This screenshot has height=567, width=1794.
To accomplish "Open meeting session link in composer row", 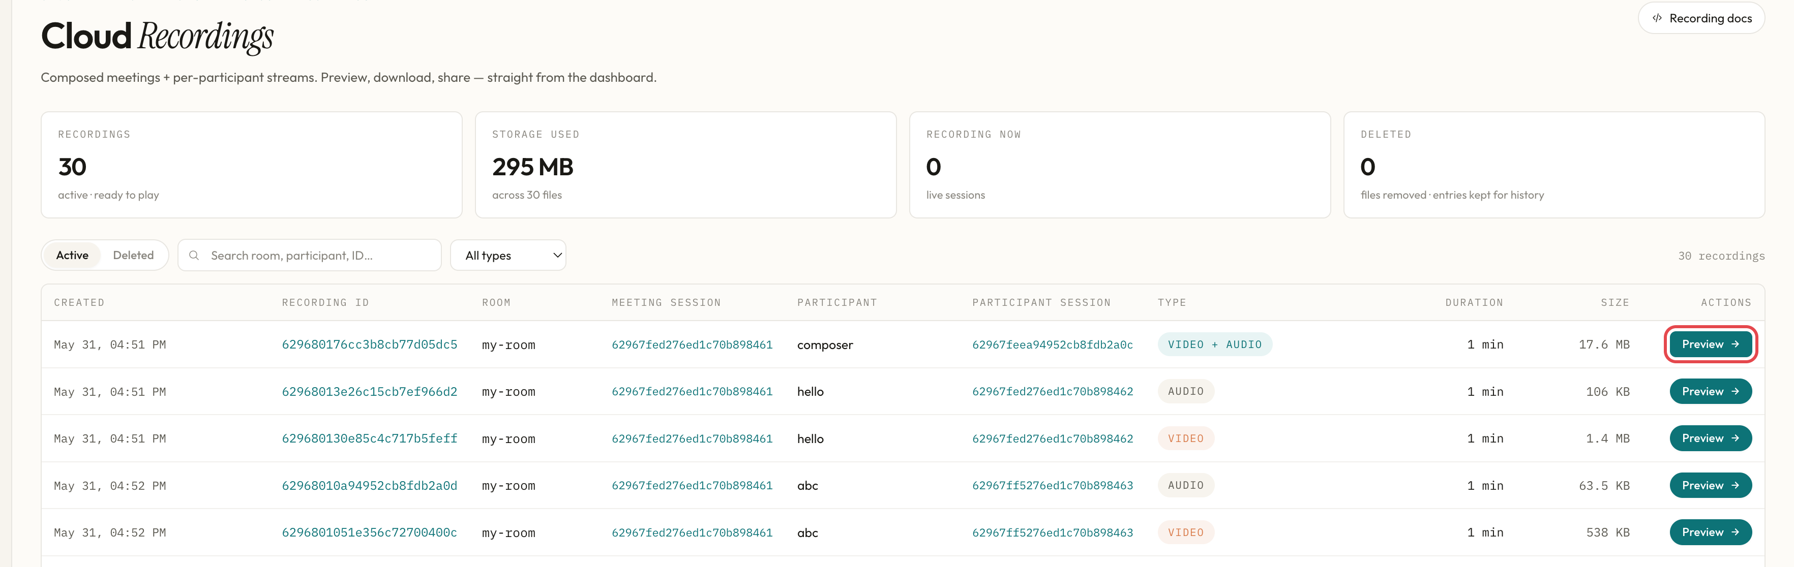I will click(692, 344).
